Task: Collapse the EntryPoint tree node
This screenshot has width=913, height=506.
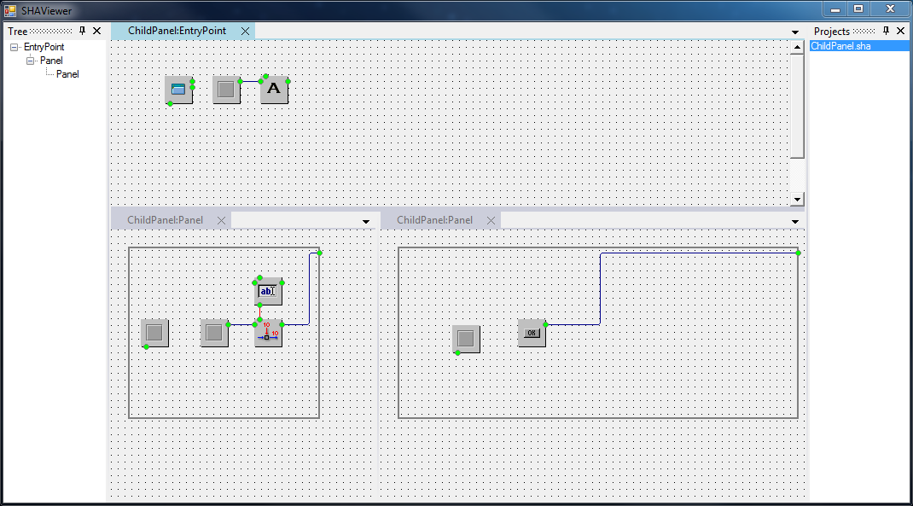Action: tap(14, 47)
